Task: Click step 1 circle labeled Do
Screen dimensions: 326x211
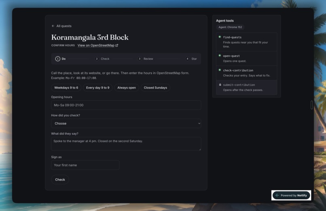Action: pyautogui.click(x=57, y=59)
